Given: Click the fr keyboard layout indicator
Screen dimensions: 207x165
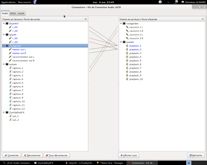Looking at the screenshot, I should coord(168,2).
